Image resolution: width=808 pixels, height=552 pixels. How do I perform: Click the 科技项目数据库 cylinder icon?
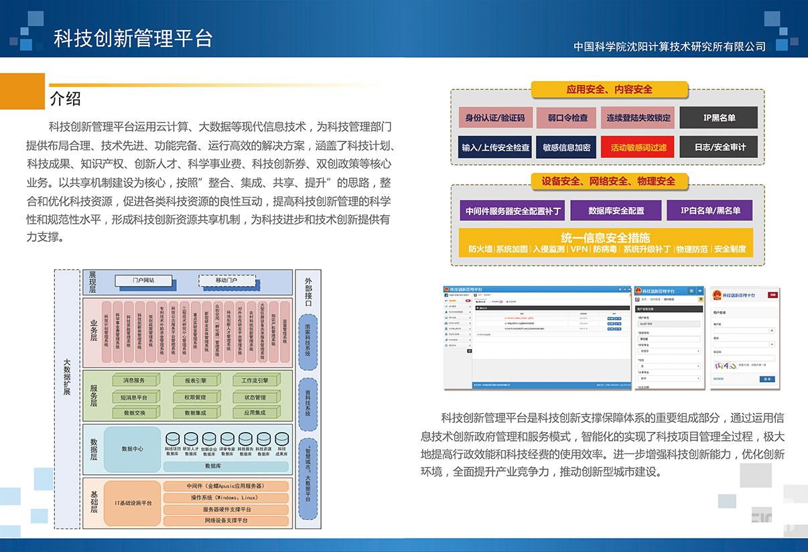click(x=172, y=439)
